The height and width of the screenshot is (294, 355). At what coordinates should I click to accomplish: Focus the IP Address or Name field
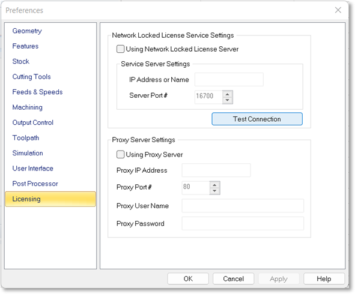229,79
